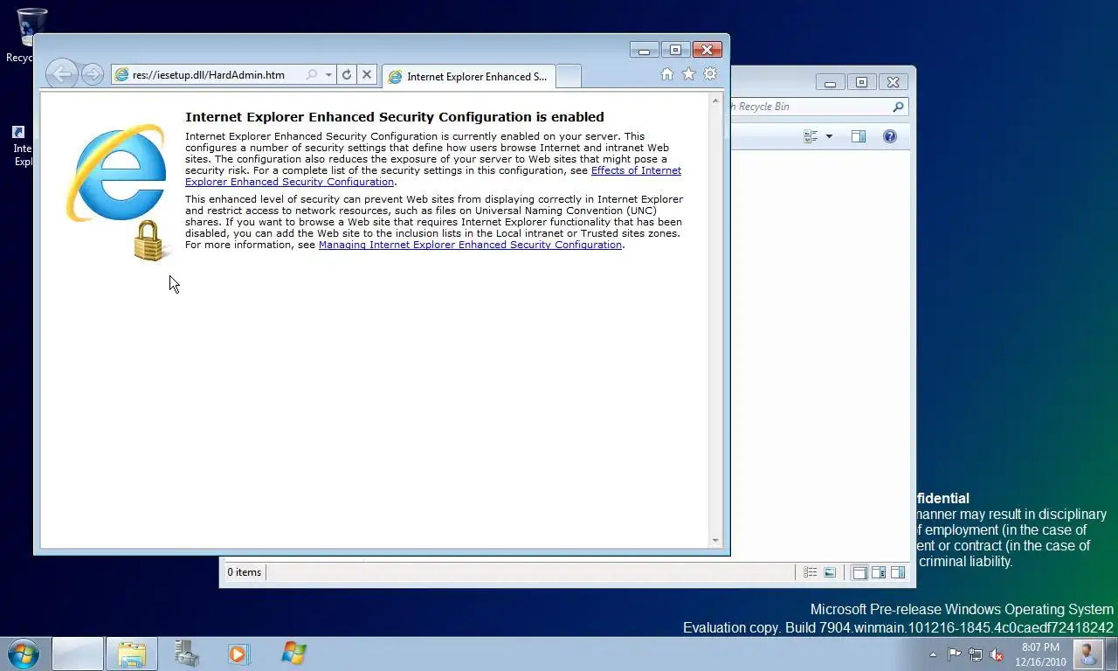Viewport: 1118px width, 671px height.
Task: Go forward in Internet Explorer
Action: click(92, 74)
